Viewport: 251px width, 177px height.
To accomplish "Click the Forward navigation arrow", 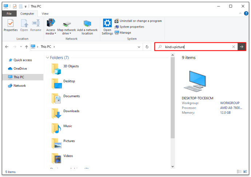I will pyautogui.click(x=15, y=47).
